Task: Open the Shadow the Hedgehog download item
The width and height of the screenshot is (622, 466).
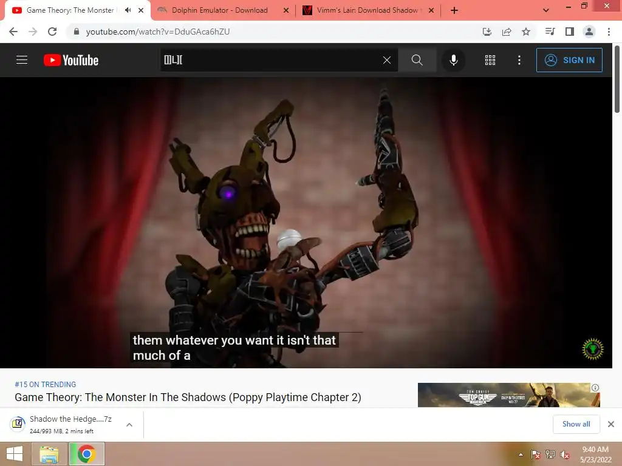Action: pos(63,424)
